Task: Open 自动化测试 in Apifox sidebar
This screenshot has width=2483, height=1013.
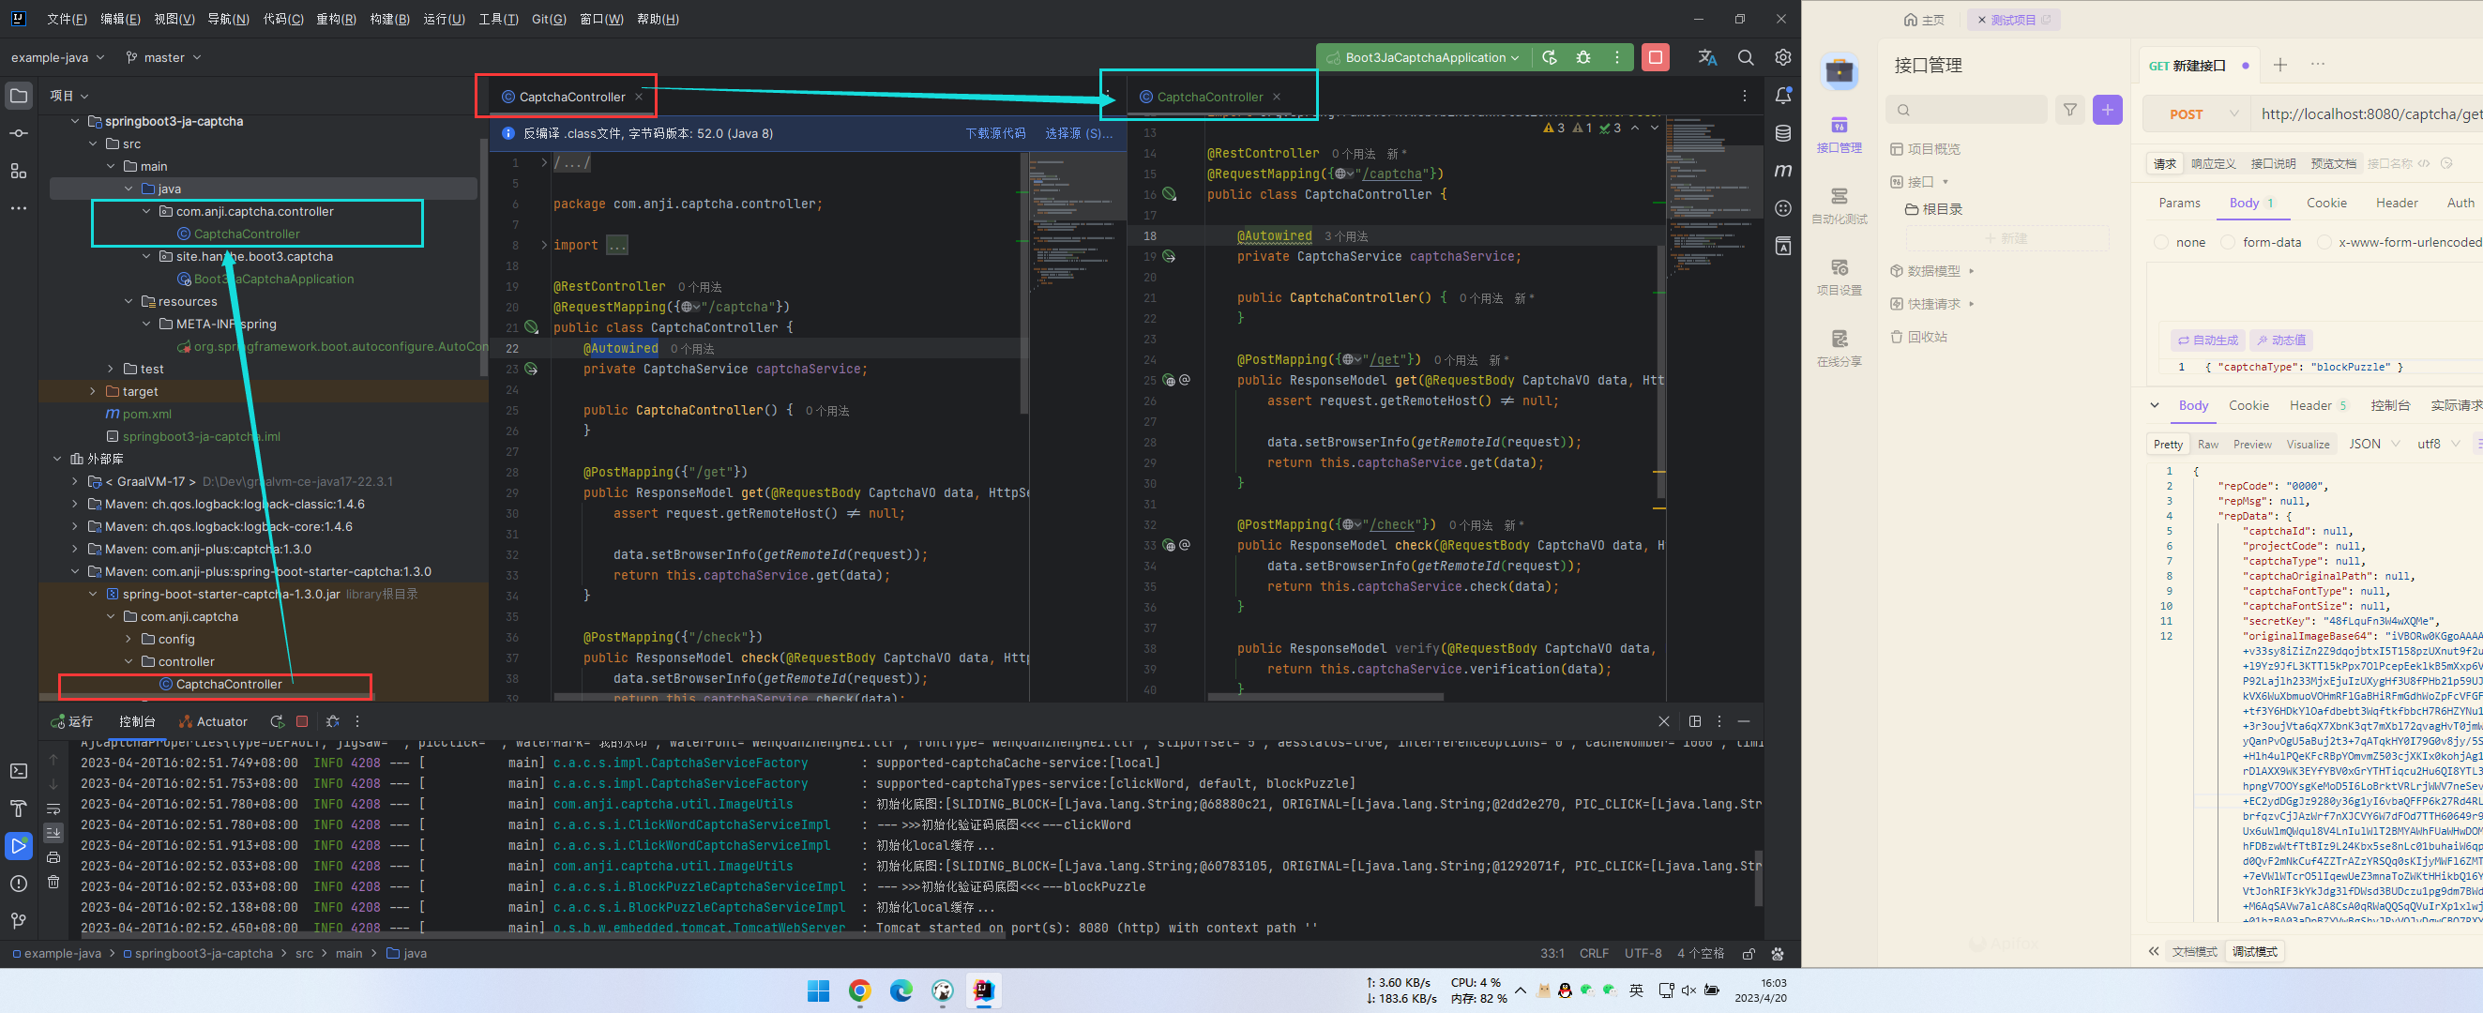Action: click(1839, 204)
